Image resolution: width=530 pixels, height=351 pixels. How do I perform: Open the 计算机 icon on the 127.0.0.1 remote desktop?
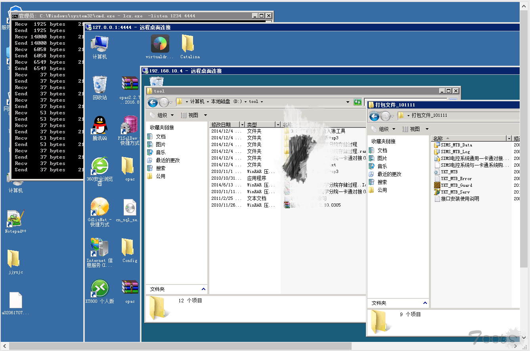tap(99, 47)
